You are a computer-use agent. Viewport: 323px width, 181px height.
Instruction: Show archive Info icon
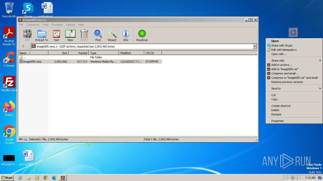(x=126, y=35)
